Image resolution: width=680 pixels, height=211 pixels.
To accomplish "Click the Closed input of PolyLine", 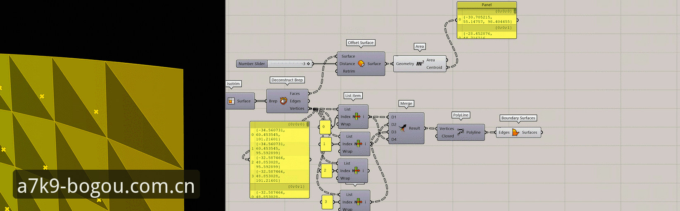I will coord(447,136).
